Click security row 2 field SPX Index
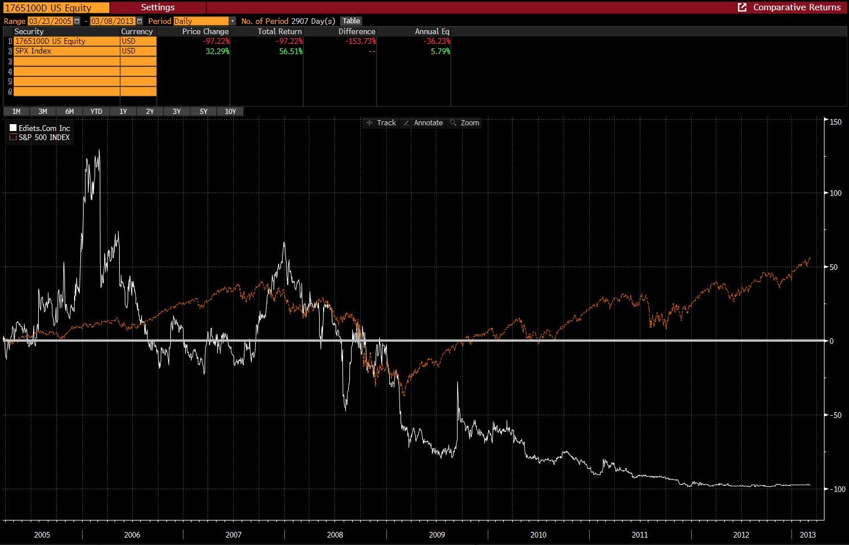 [67, 51]
